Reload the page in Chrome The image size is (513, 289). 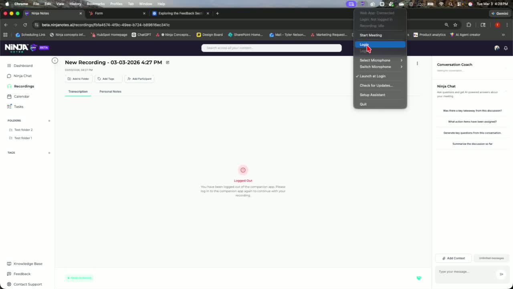(25, 25)
